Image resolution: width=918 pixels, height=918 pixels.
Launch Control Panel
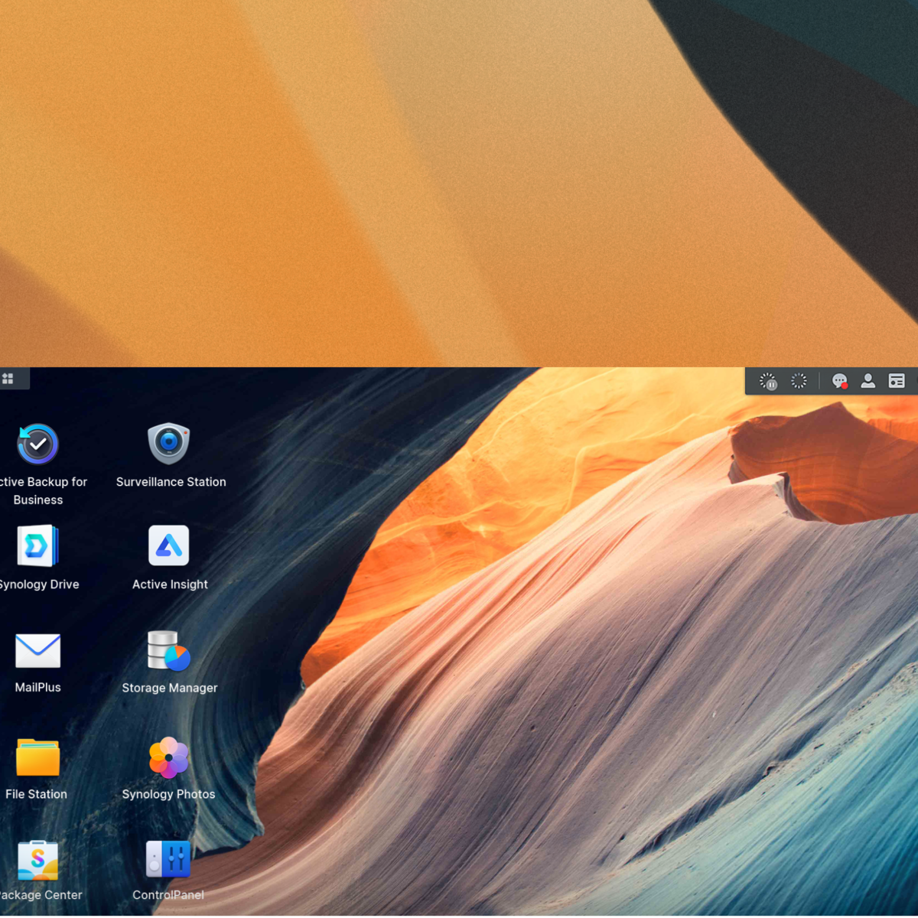tap(168, 859)
